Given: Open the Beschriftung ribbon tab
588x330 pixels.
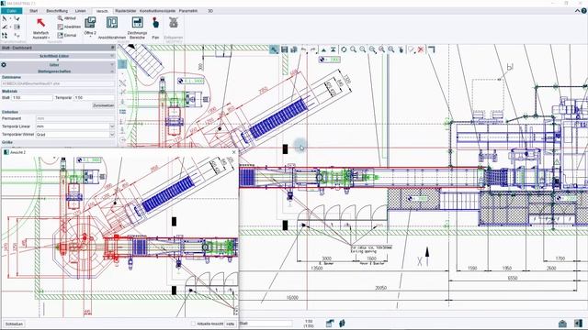Looking at the screenshot, I should point(57,11).
